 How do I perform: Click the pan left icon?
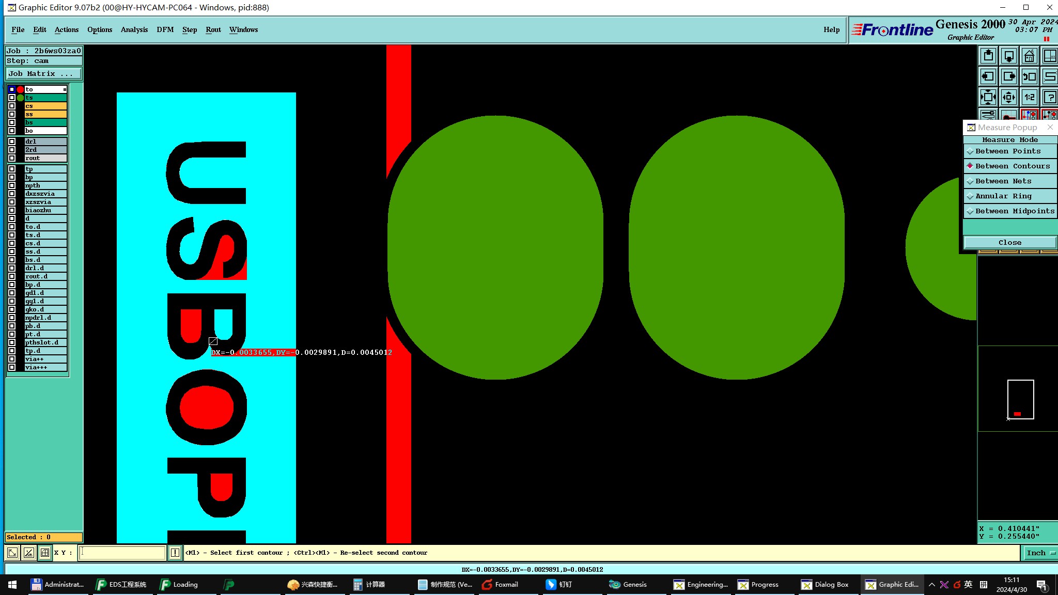point(988,76)
